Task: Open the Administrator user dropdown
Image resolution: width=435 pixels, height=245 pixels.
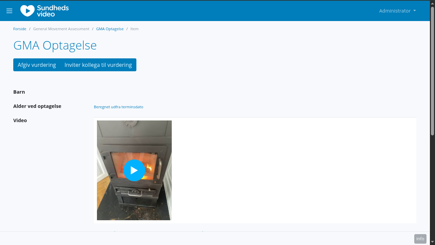Action: [x=398, y=11]
